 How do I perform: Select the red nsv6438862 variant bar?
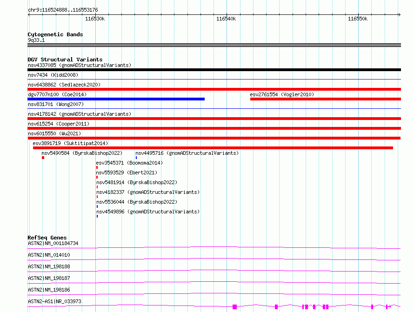click(x=214, y=89)
